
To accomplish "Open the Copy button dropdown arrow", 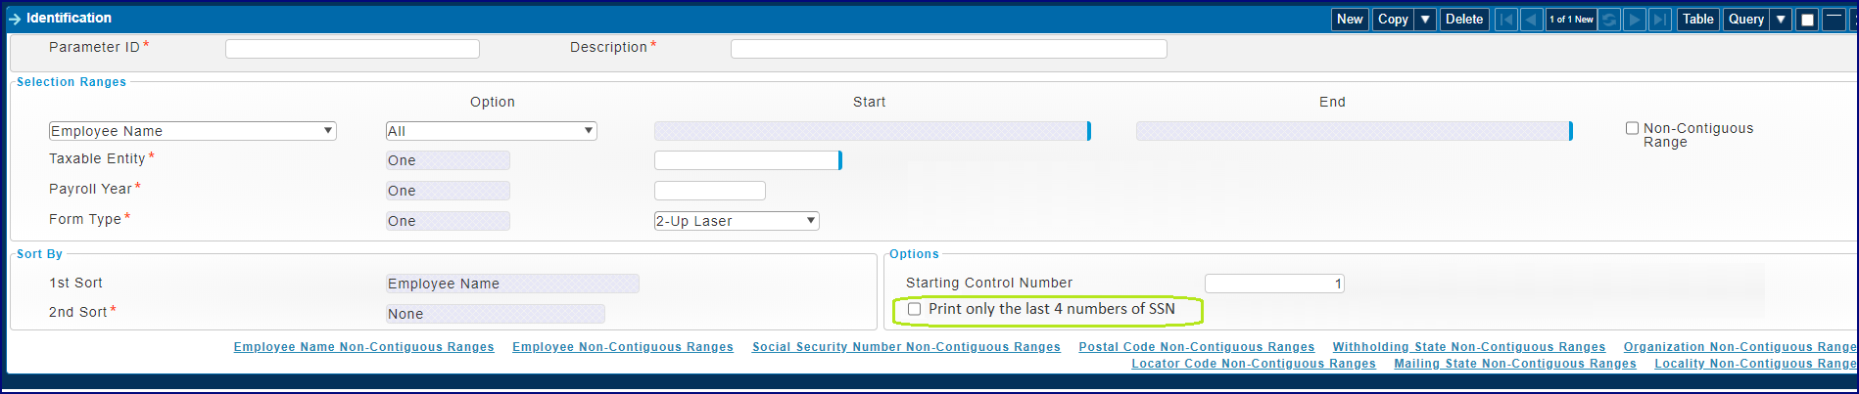I will point(1425,20).
